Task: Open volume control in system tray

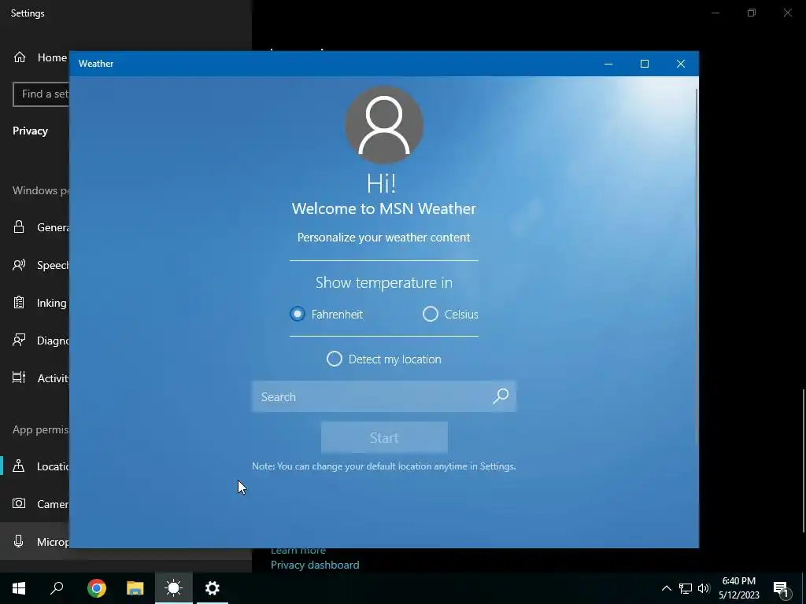Action: 704,588
